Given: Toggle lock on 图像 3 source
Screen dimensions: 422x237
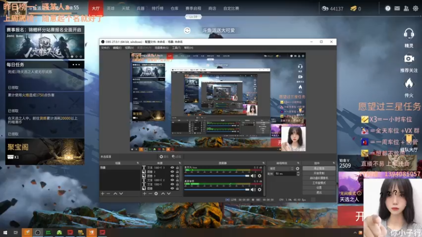Looking at the screenshot, I should (177, 176).
